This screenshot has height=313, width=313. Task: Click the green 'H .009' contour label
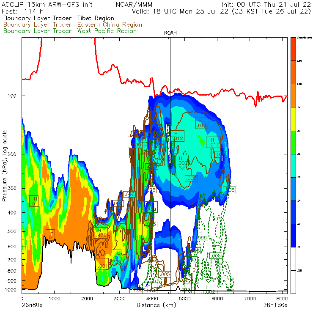pos(182,160)
